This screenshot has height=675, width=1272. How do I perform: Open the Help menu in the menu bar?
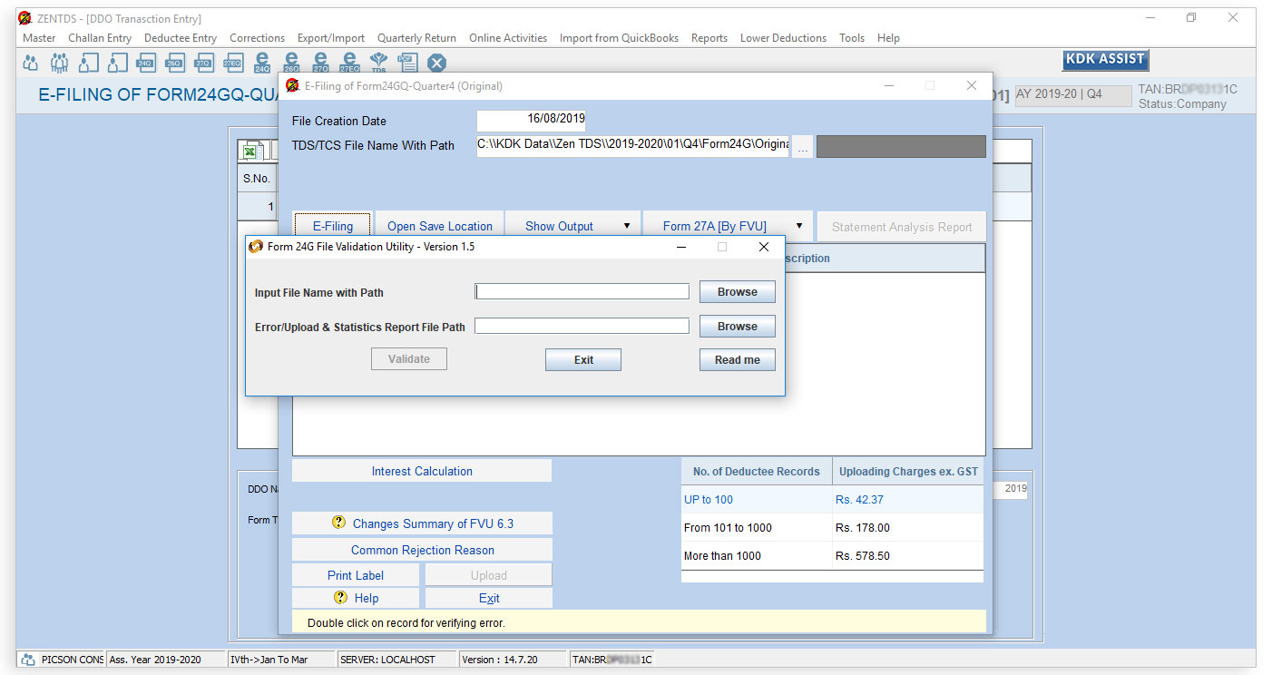pyautogui.click(x=889, y=38)
